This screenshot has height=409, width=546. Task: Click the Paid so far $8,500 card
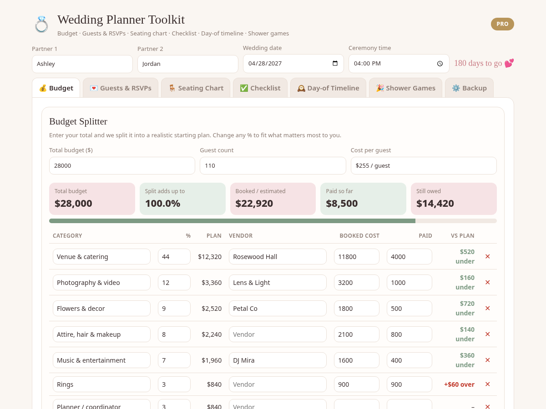coord(363,199)
